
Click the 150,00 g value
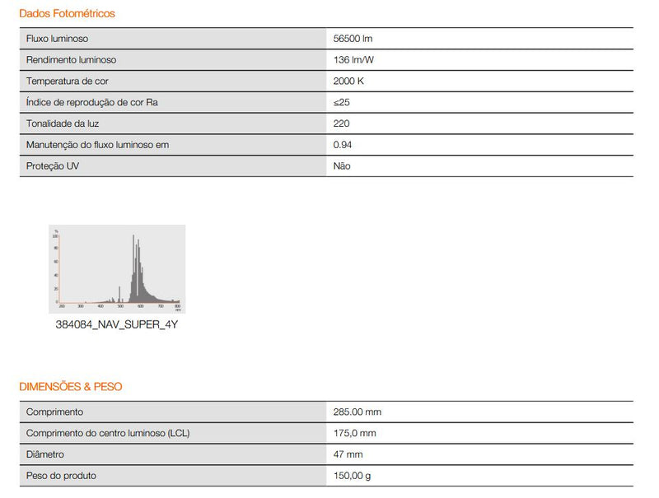click(353, 476)
